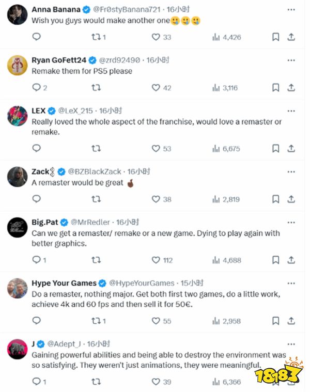Retweet Zack's remaster tweet
310x392 pixels.
[x=96, y=199]
